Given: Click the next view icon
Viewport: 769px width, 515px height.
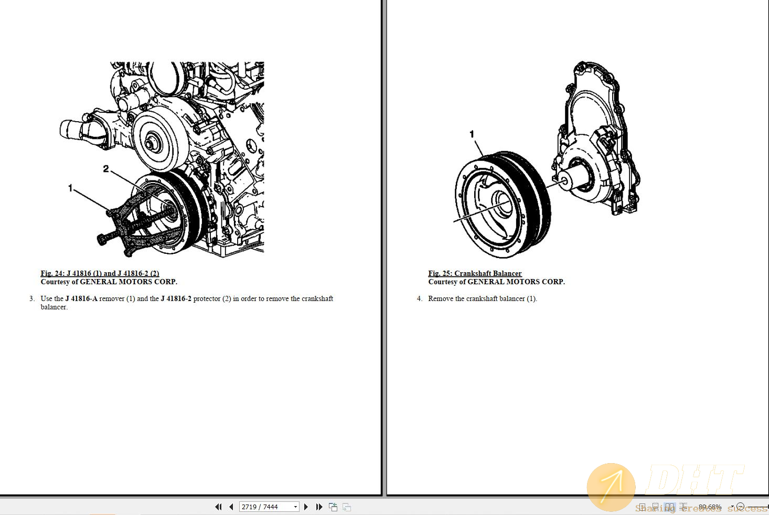Looking at the screenshot, I should coord(347,507).
